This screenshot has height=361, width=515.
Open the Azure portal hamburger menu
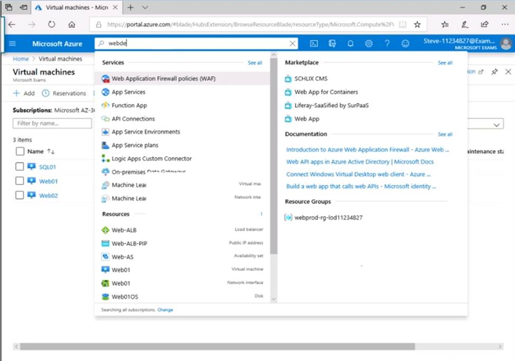pyautogui.click(x=13, y=44)
